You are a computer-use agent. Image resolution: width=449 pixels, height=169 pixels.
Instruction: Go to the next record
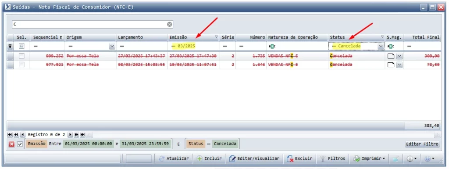pyautogui.click(x=70, y=135)
